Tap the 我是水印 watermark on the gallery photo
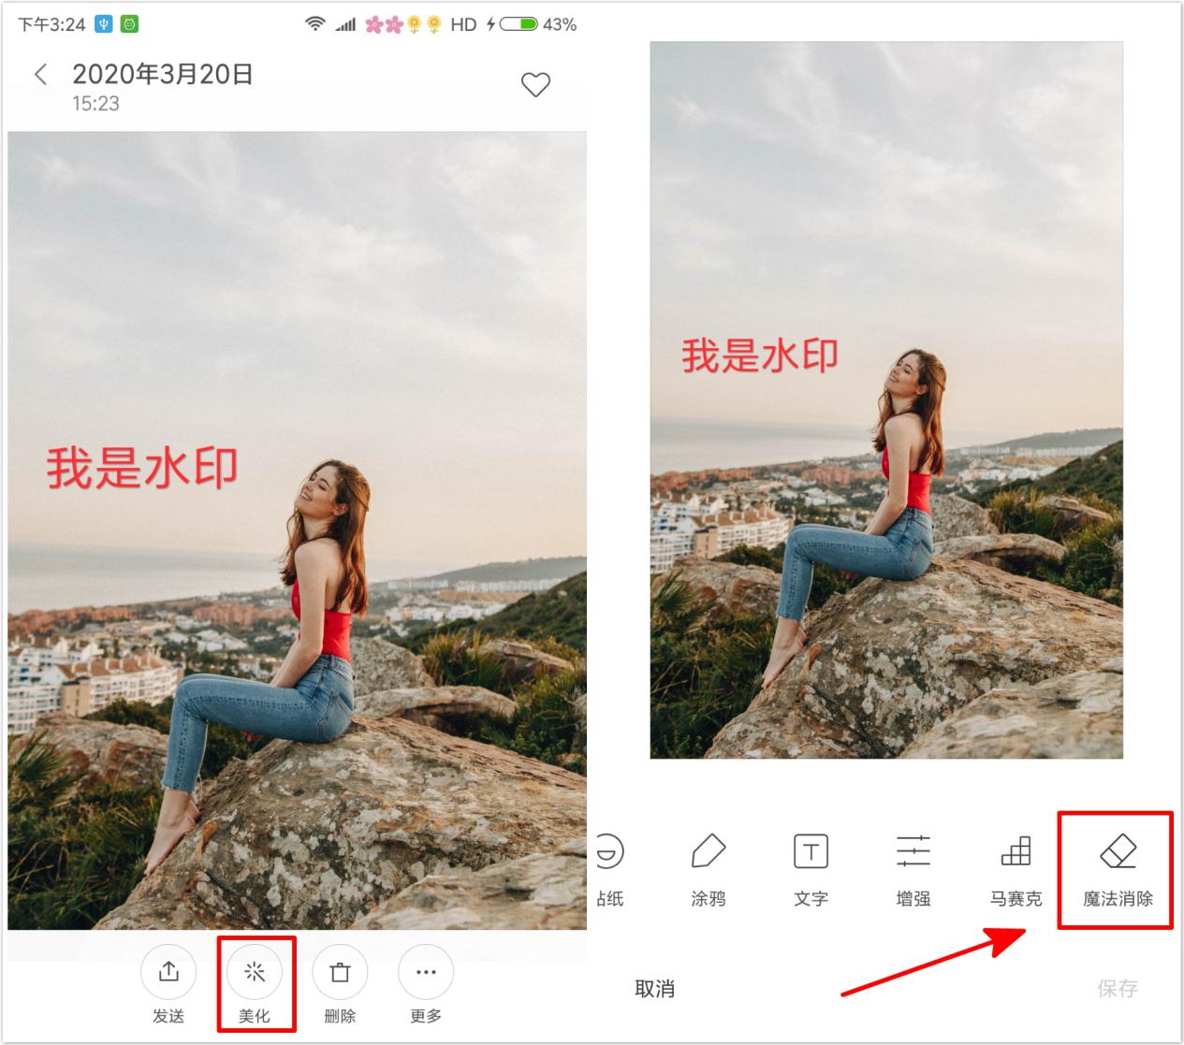The image size is (1184, 1045). (x=142, y=468)
